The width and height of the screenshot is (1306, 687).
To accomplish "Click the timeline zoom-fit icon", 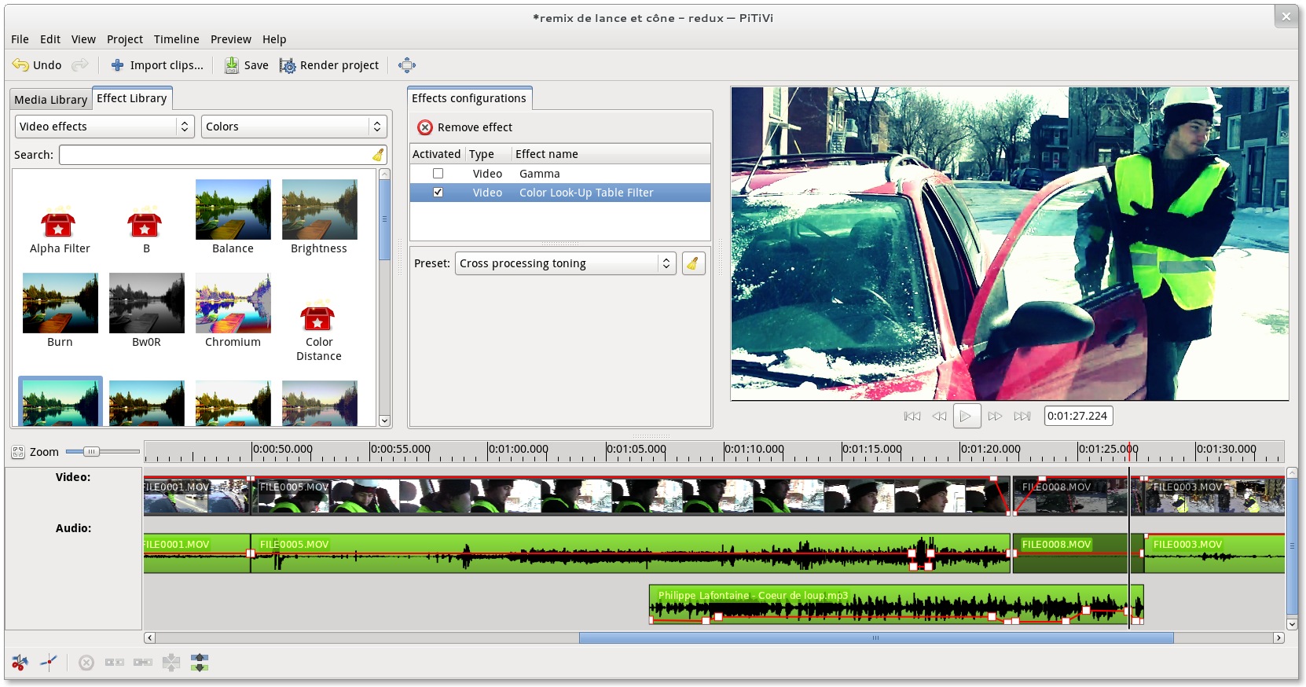I will [18, 452].
